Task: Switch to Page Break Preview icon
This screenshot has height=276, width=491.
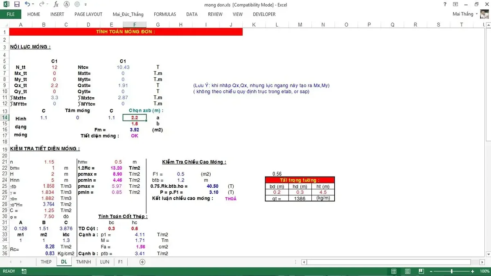Action: coord(421,271)
